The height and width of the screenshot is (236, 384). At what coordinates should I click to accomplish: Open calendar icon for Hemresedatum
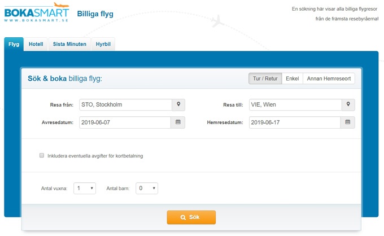coord(348,122)
